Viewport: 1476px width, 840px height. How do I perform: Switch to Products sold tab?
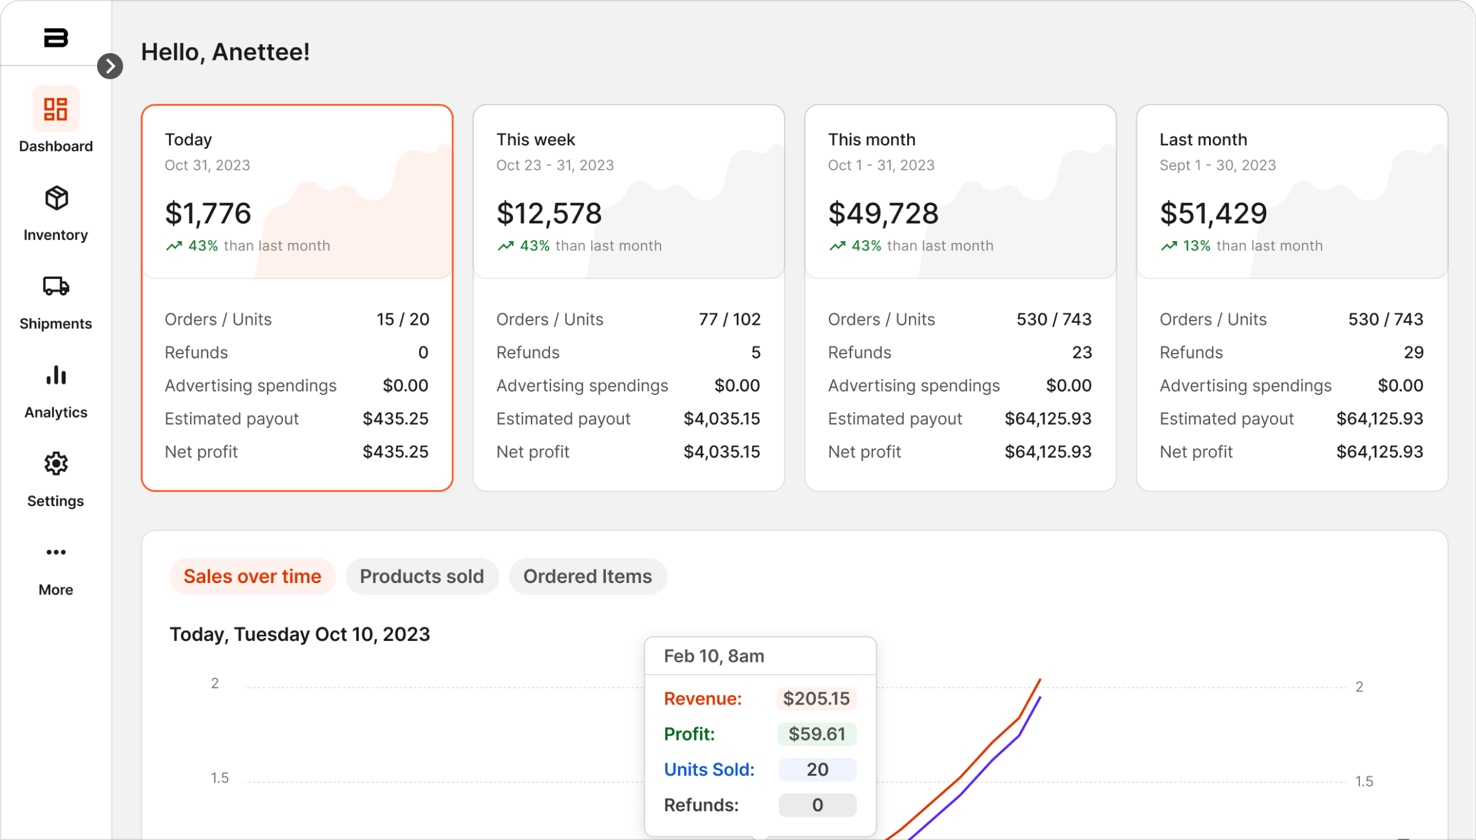click(422, 576)
